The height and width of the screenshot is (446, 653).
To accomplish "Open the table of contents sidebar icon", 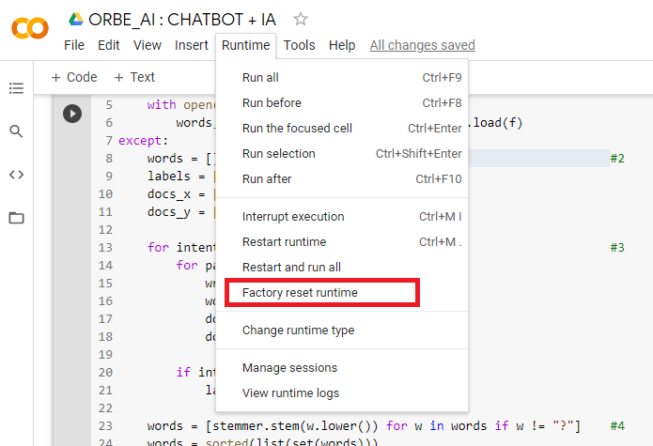I will point(16,88).
